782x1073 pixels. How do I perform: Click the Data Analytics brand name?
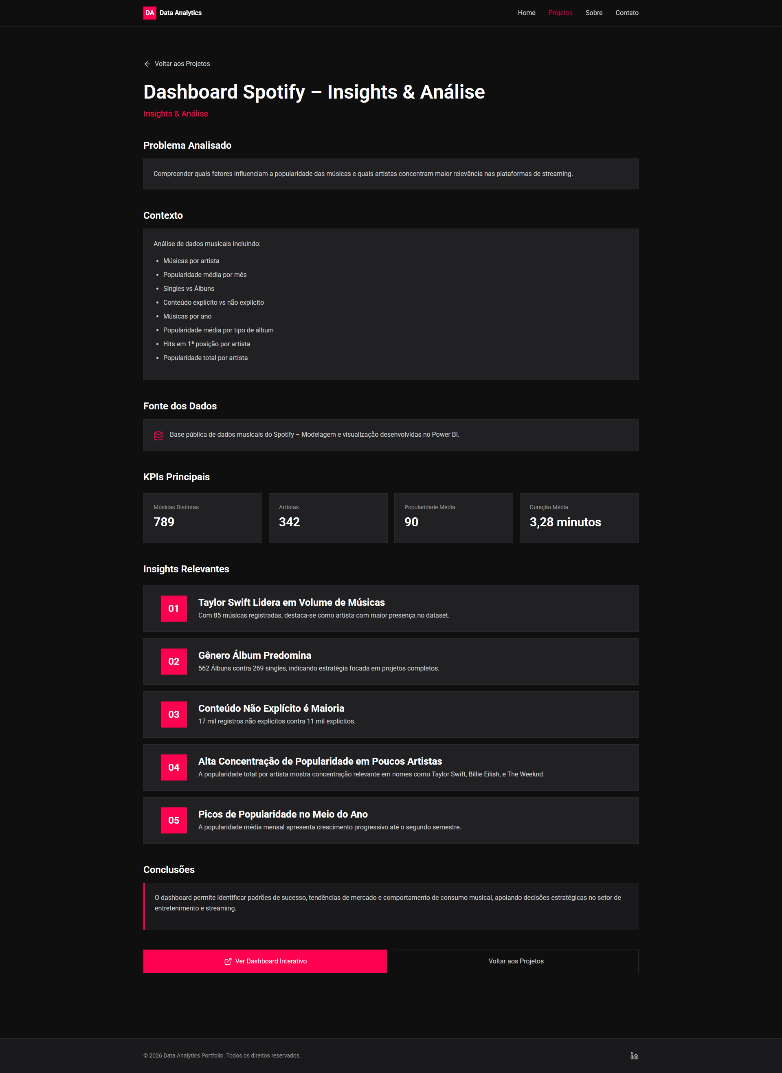(180, 13)
